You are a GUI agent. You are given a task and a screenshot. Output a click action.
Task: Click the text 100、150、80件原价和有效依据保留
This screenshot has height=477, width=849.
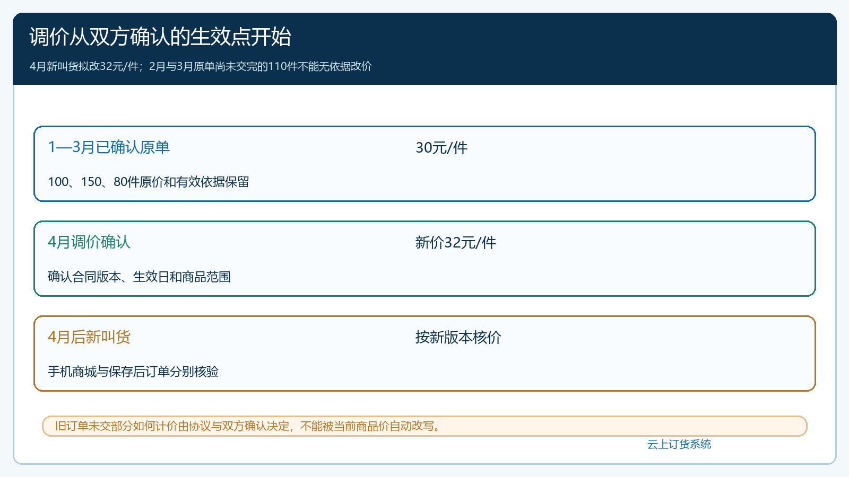click(x=149, y=182)
